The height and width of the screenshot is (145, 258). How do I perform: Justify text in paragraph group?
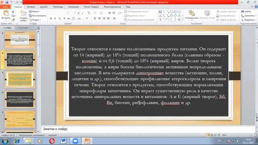(108, 19)
